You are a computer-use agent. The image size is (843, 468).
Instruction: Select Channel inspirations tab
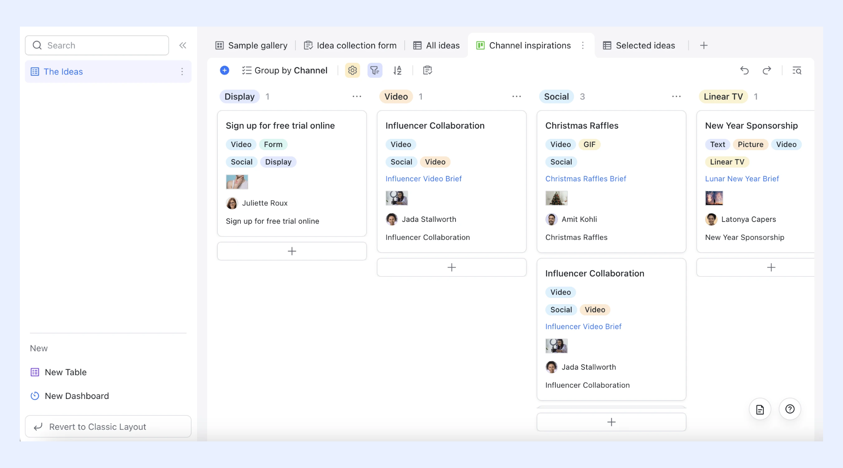click(x=523, y=45)
